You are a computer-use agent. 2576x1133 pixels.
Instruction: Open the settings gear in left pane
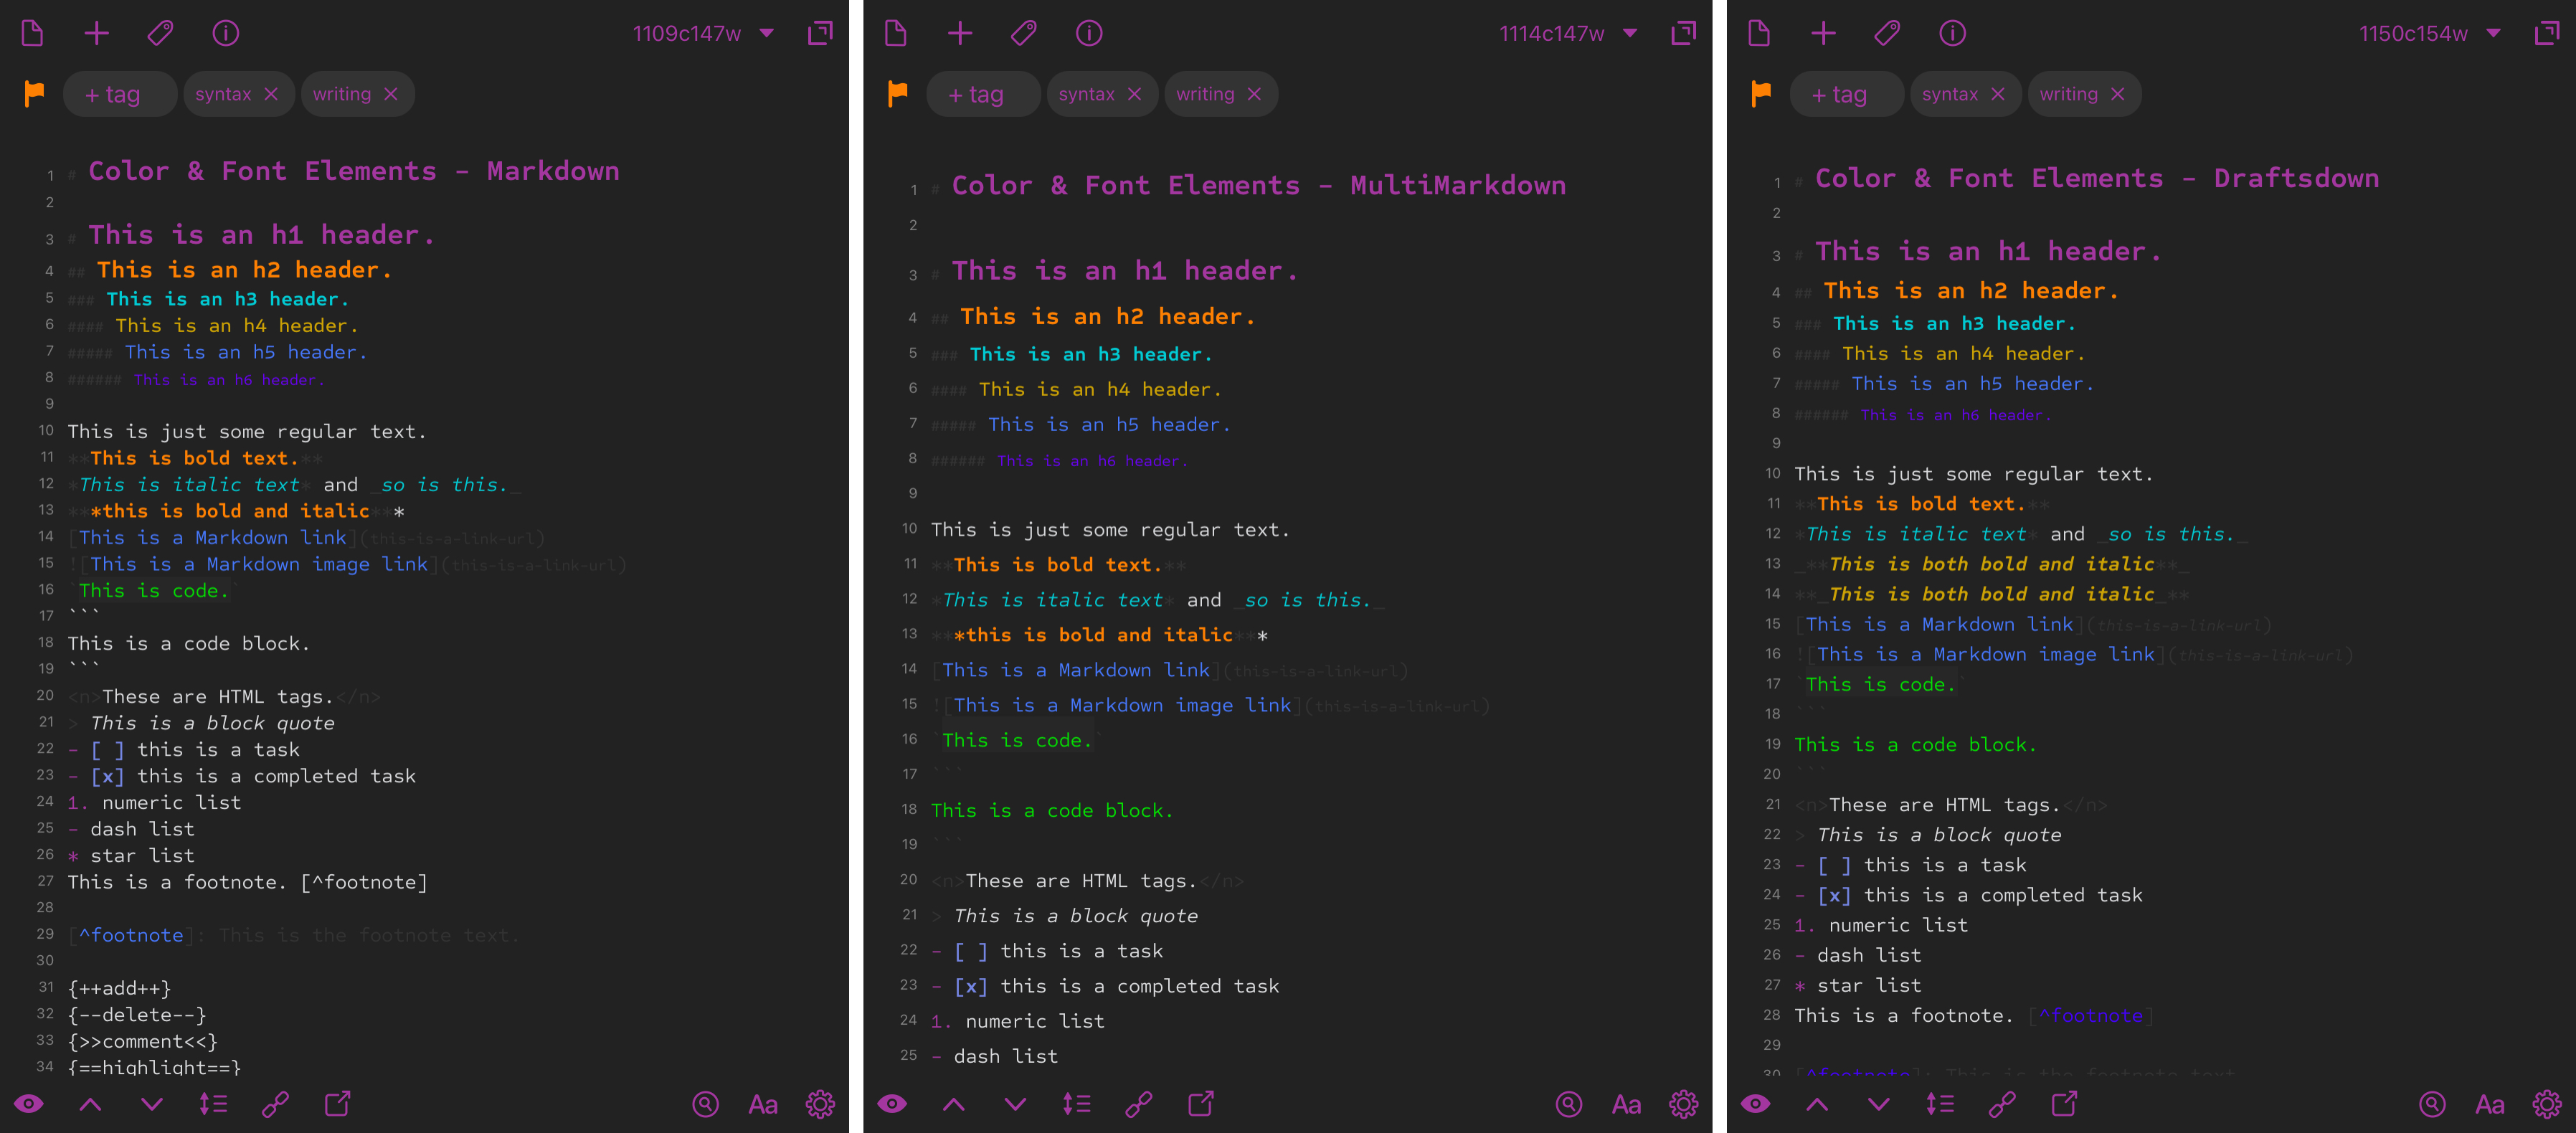pyautogui.click(x=820, y=1104)
